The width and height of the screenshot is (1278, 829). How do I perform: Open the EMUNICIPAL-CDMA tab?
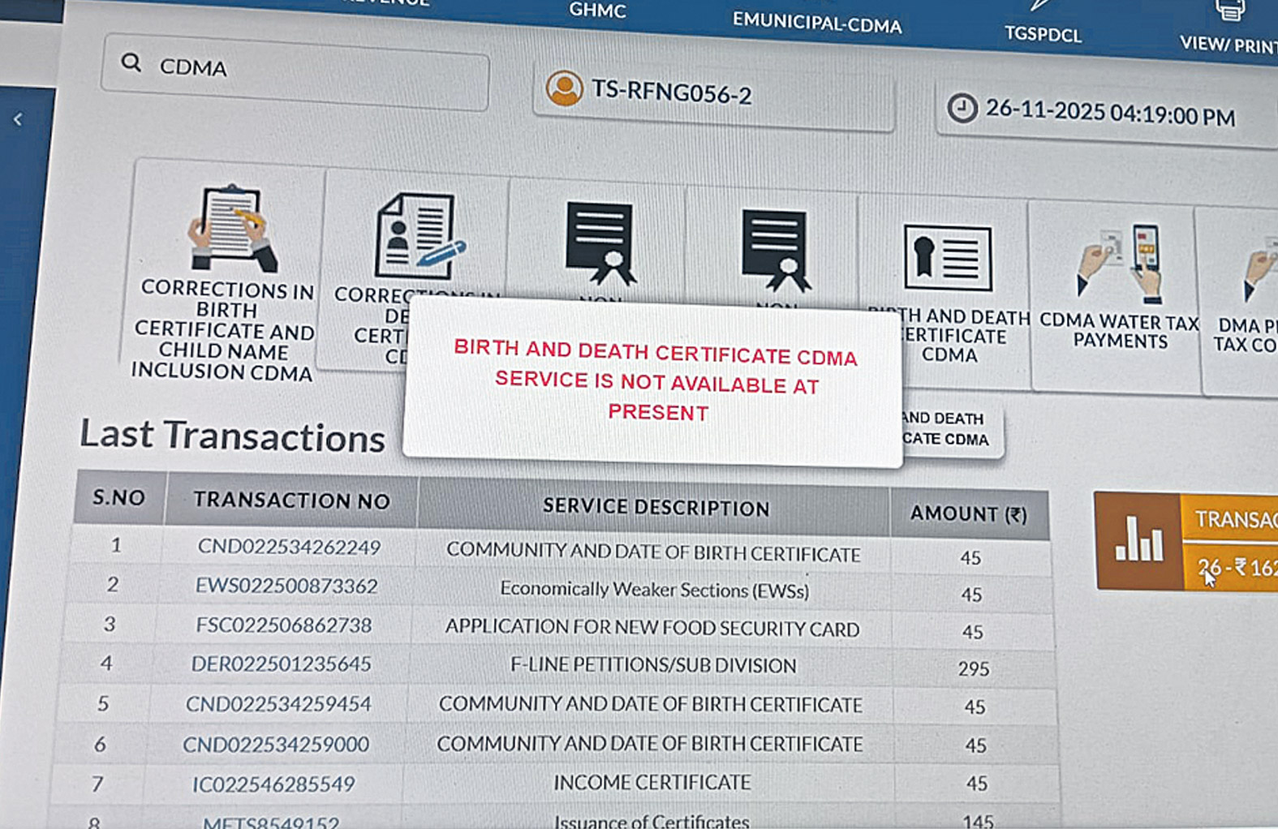coord(816,24)
